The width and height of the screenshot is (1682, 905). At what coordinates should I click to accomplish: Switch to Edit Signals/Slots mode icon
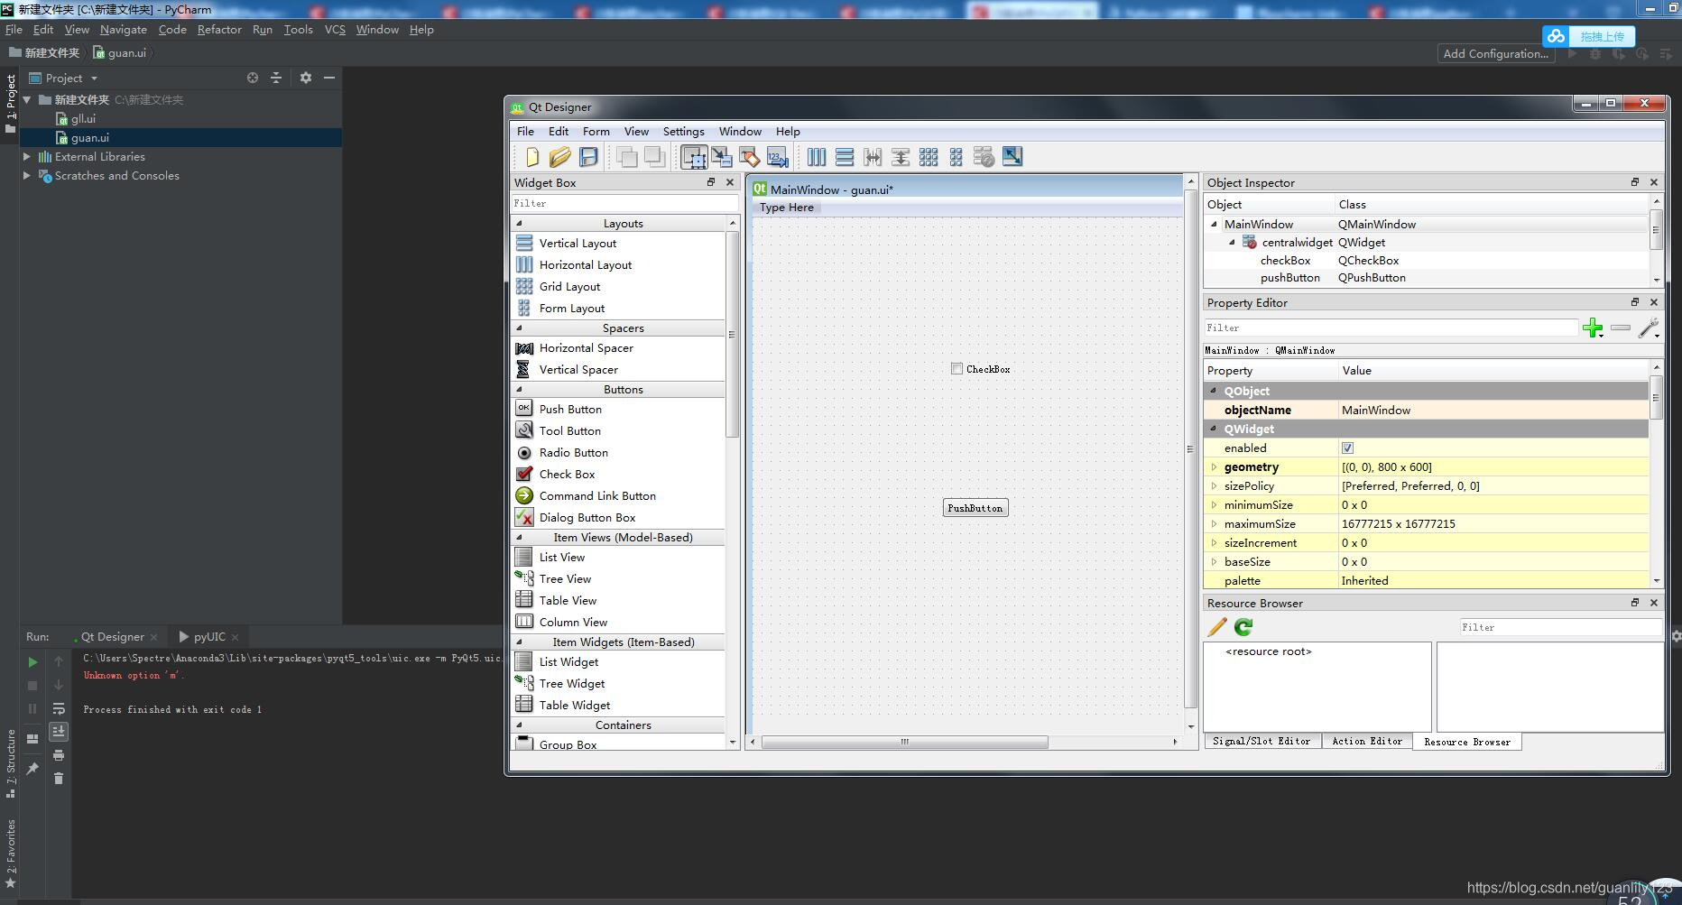pyautogui.click(x=722, y=157)
